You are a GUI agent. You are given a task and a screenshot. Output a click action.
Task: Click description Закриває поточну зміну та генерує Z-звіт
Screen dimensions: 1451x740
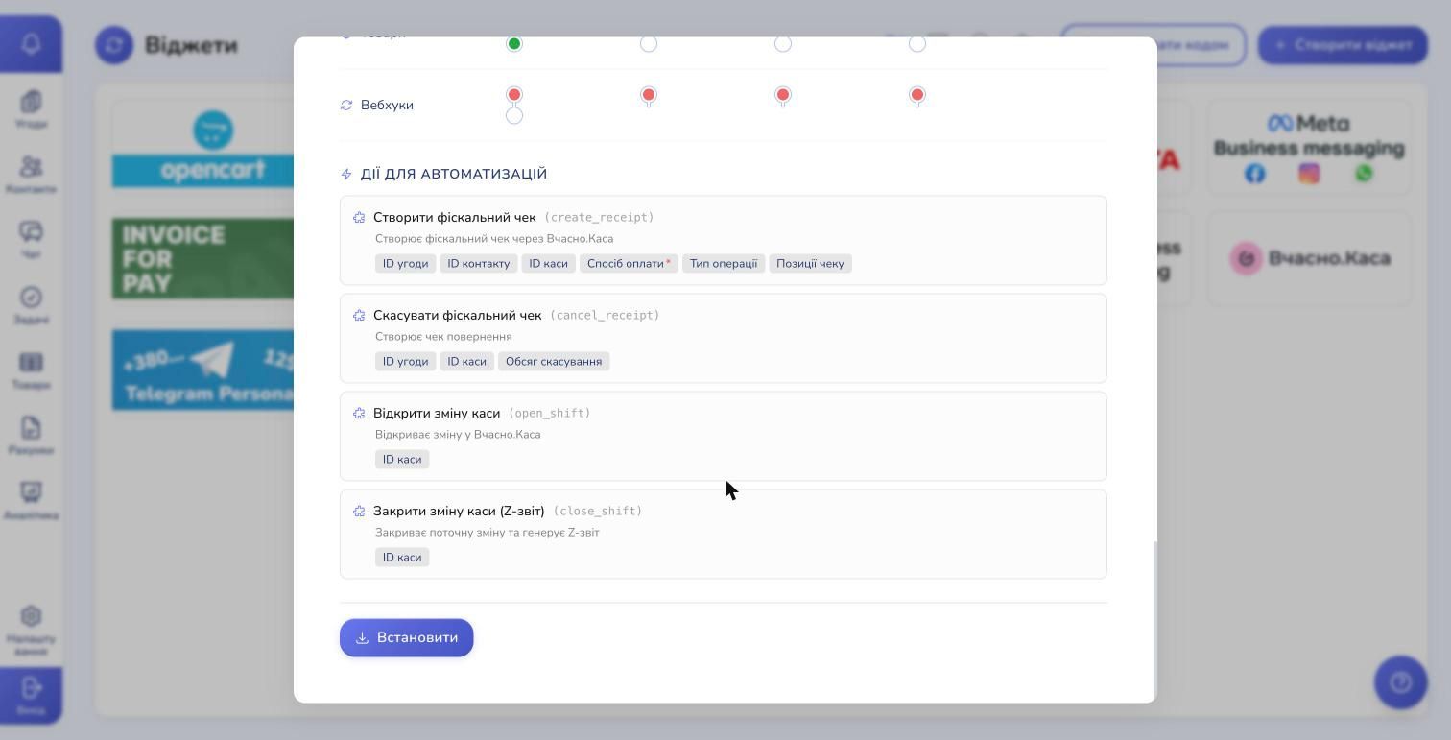coord(488,533)
